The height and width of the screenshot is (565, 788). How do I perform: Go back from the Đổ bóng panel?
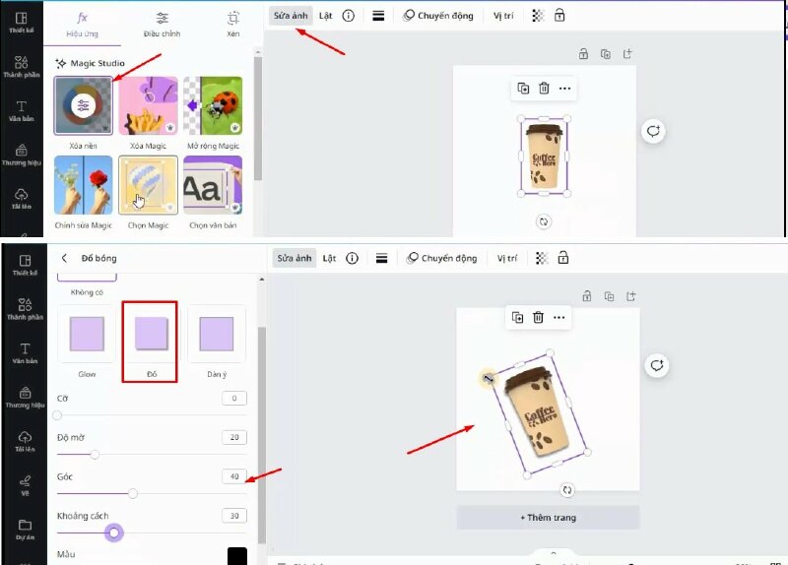tap(65, 258)
